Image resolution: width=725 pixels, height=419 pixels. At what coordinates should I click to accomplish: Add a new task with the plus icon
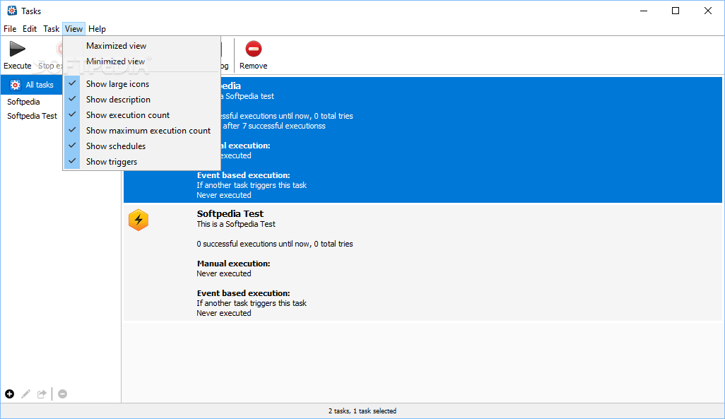[x=10, y=394]
